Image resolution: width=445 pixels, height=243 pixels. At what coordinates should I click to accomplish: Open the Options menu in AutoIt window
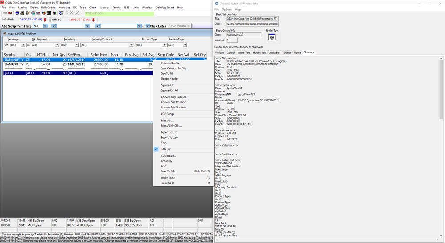[227, 9]
